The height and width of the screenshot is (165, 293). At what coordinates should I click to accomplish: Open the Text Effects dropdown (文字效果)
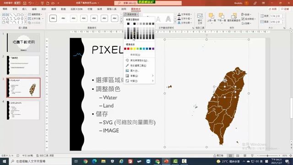pyautogui.click(x=184, y=23)
